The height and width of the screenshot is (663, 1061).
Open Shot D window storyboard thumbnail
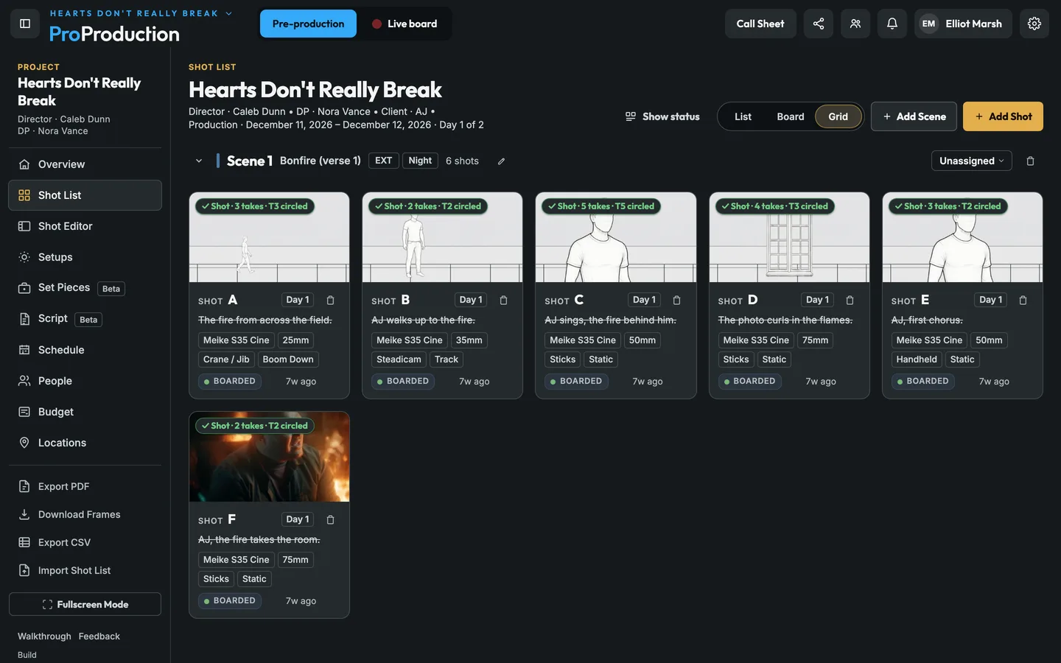pyautogui.click(x=789, y=237)
